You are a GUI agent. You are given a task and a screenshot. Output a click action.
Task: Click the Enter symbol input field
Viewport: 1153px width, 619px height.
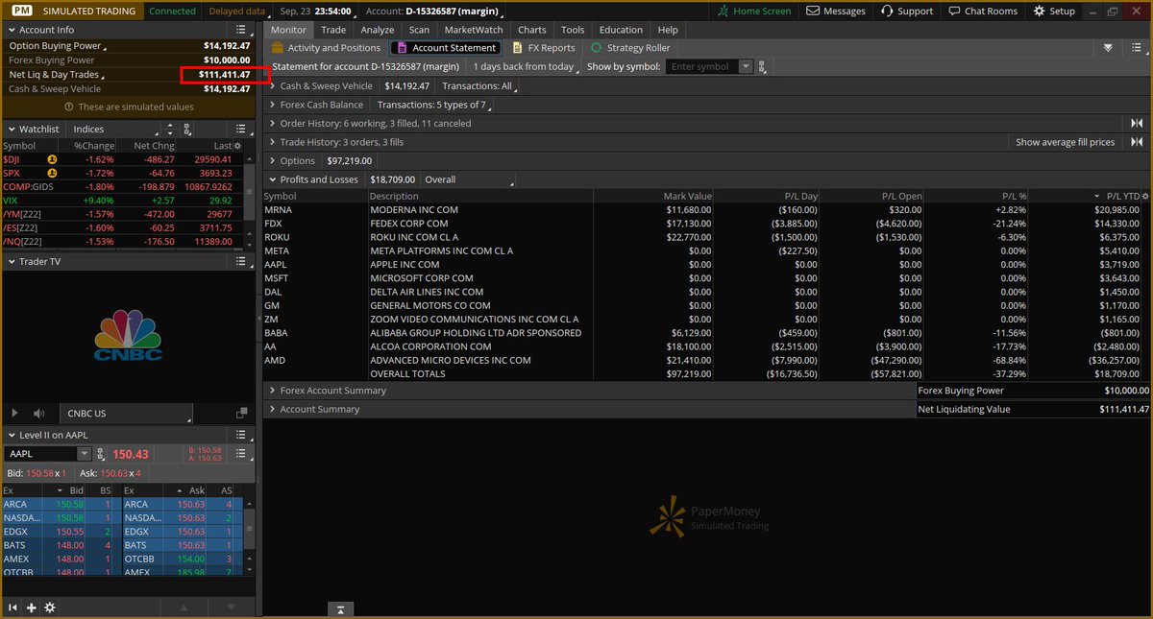point(703,67)
